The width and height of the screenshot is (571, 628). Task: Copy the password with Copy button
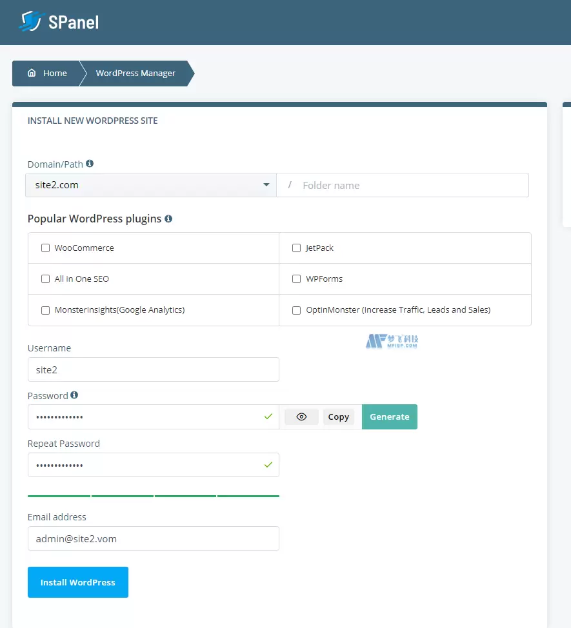tap(338, 417)
